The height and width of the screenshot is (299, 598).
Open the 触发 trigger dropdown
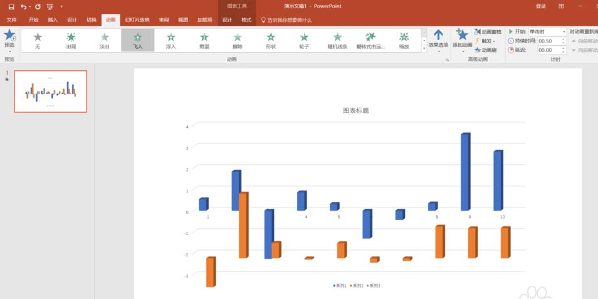click(485, 41)
